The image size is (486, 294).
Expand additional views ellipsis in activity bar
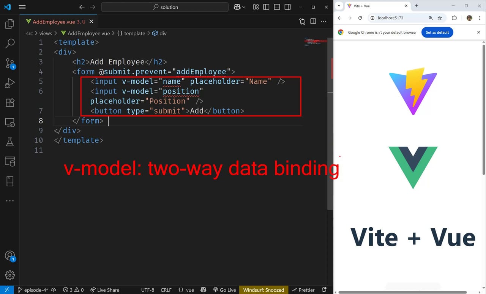10,201
